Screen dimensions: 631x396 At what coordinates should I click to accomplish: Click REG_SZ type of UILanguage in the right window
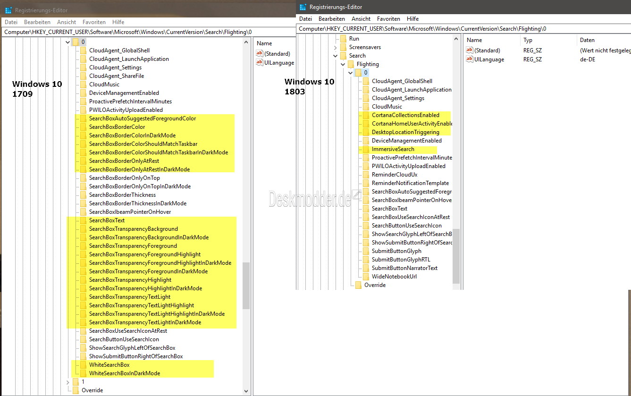point(532,59)
